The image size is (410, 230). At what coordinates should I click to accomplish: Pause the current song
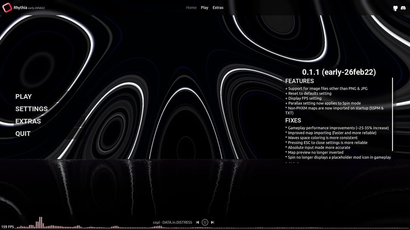pos(205,222)
